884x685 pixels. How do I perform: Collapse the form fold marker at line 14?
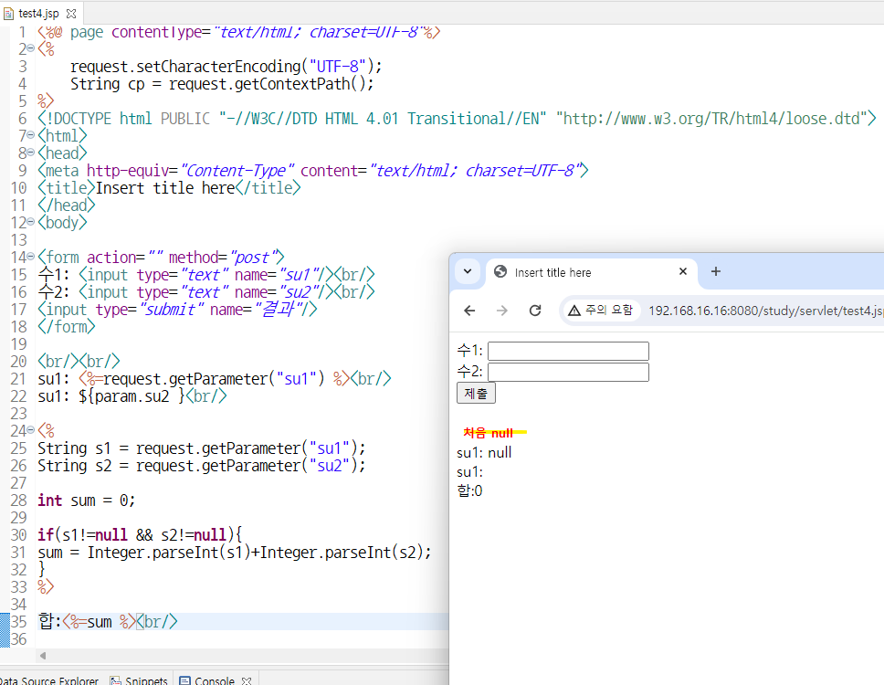click(x=31, y=257)
